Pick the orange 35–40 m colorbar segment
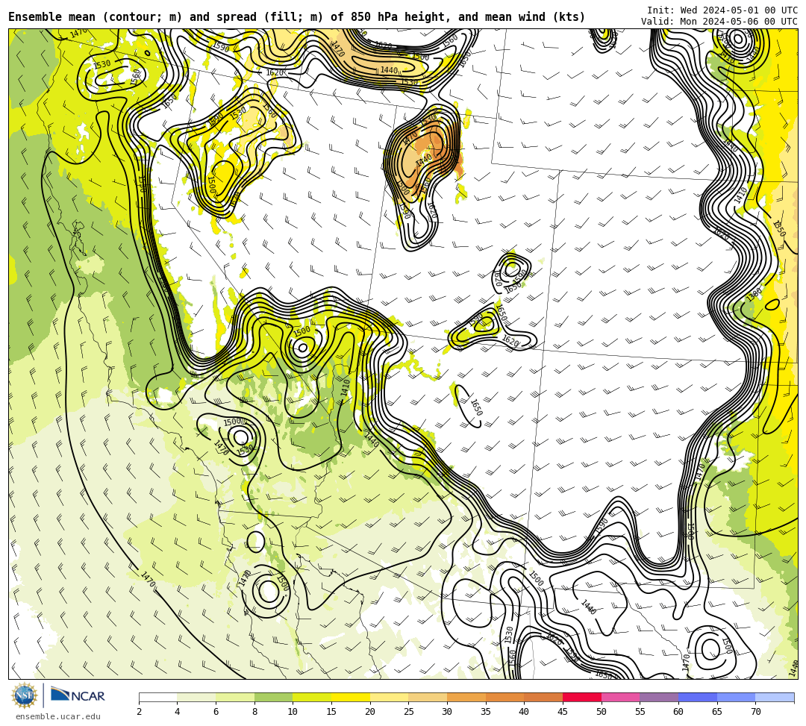Image resolution: width=806 pixels, height=726 pixels. tap(504, 697)
